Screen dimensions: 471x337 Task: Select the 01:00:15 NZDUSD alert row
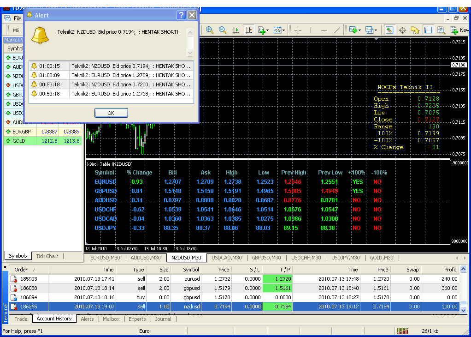pyautogui.click(x=111, y=66)
